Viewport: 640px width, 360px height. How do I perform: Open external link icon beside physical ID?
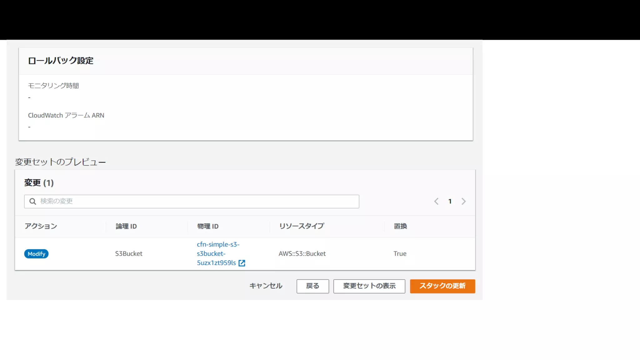point(242,263)
